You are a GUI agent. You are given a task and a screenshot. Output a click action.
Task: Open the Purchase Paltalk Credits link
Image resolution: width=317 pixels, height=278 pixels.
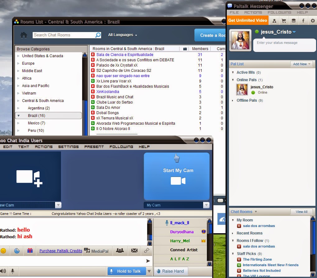[x=61, y=251]
